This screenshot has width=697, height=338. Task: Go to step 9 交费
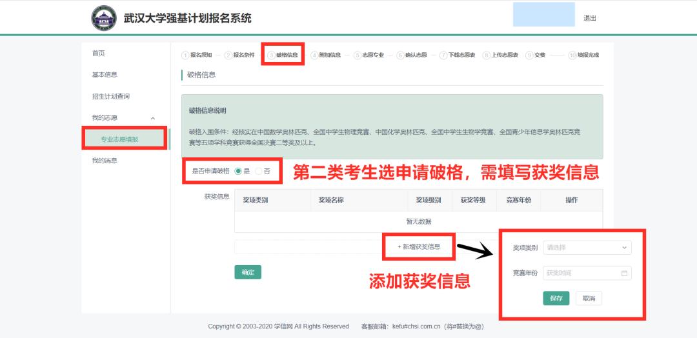click(x=536, y=55)
